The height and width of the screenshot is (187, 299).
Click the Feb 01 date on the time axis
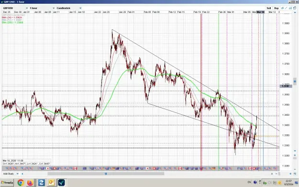[131, 12]
